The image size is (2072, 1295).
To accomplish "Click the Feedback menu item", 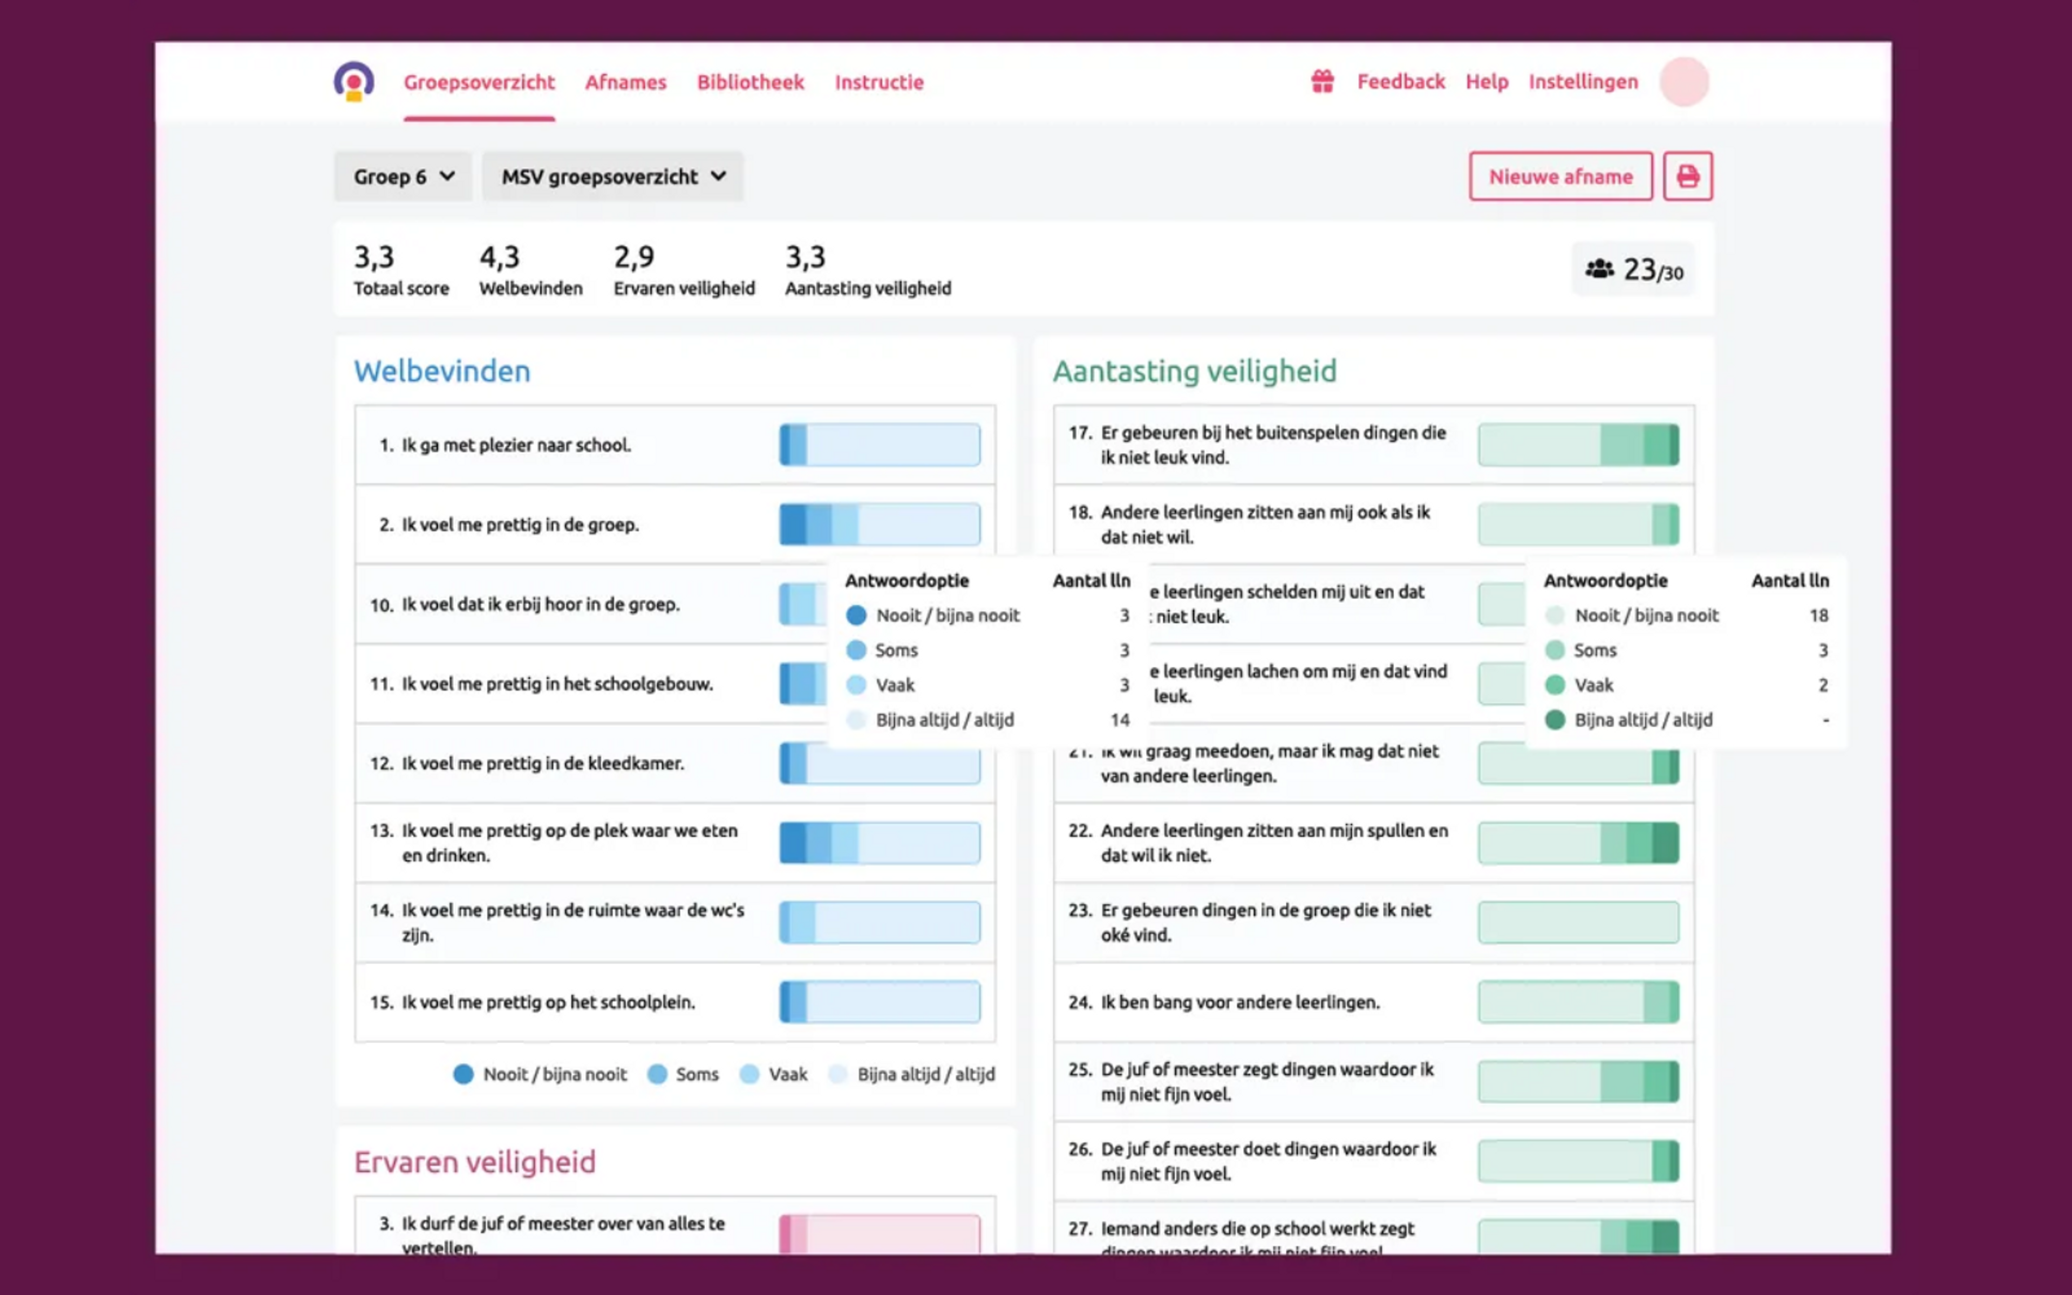I will click(x=1399, y=82).
